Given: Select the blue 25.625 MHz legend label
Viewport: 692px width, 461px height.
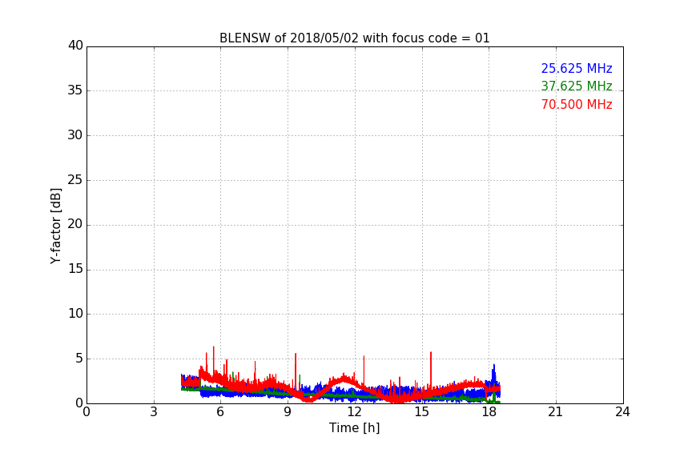Looking at the screenshot, I should coord(577,68).
